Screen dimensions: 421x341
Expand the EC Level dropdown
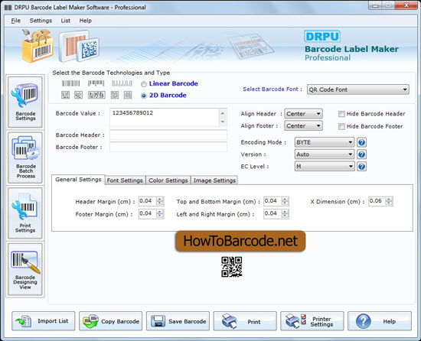[x=325, y=167]
